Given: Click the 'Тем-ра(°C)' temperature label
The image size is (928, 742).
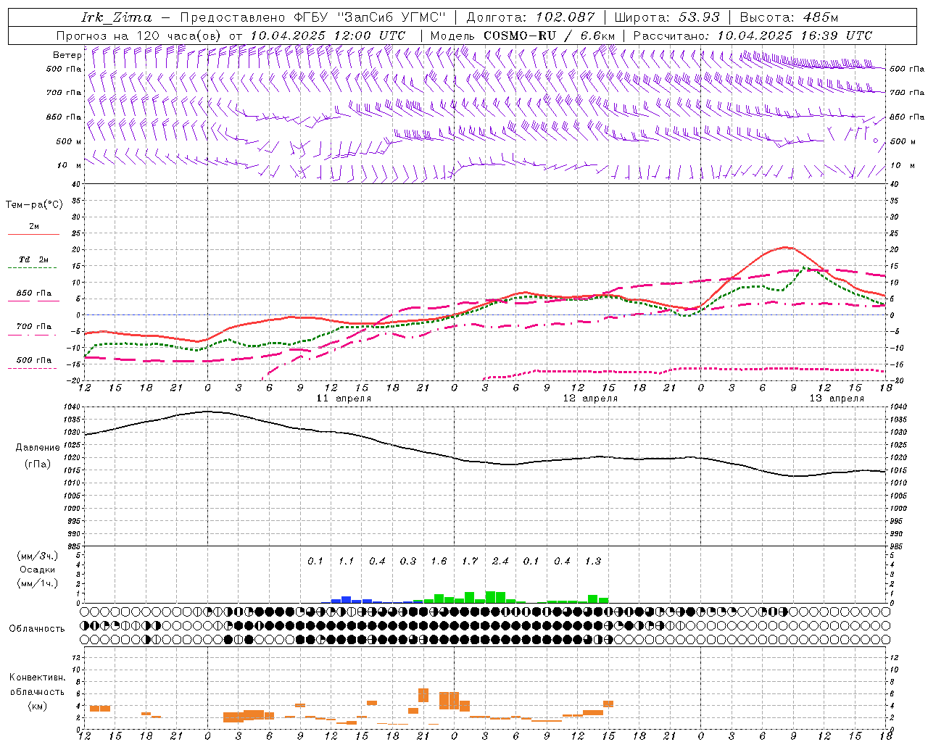Looking at the screenshot, I should click(x=34, y=204).
